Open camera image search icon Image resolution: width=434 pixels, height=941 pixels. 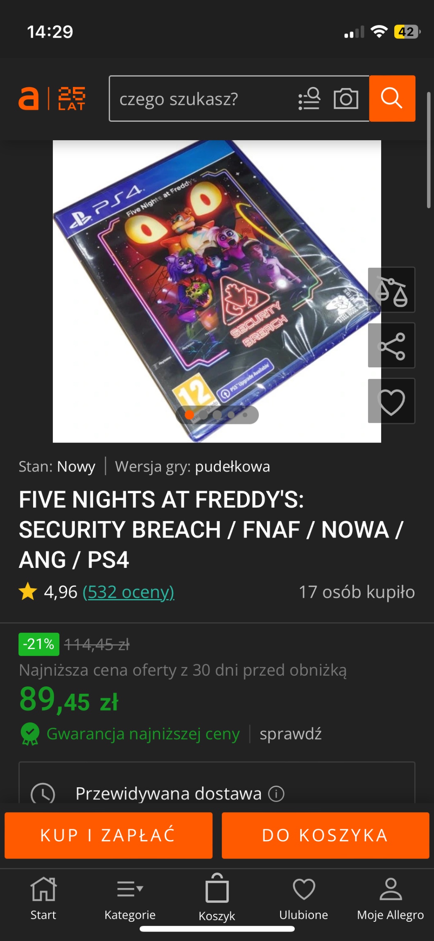point(346,99)
